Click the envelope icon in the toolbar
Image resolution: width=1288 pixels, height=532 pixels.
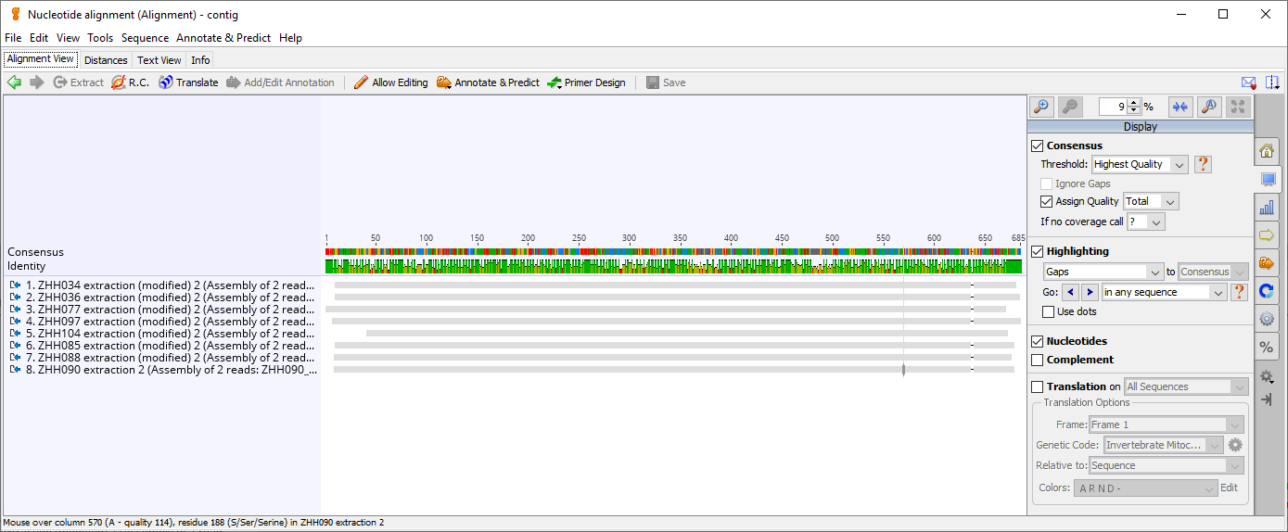[1249, 82]
